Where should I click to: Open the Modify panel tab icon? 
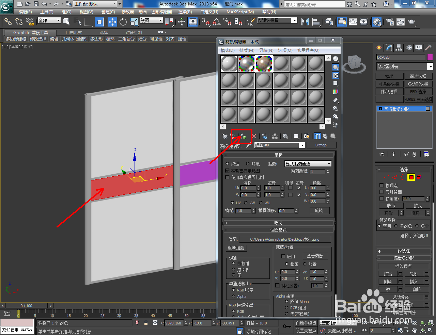(x=389, y=48)
